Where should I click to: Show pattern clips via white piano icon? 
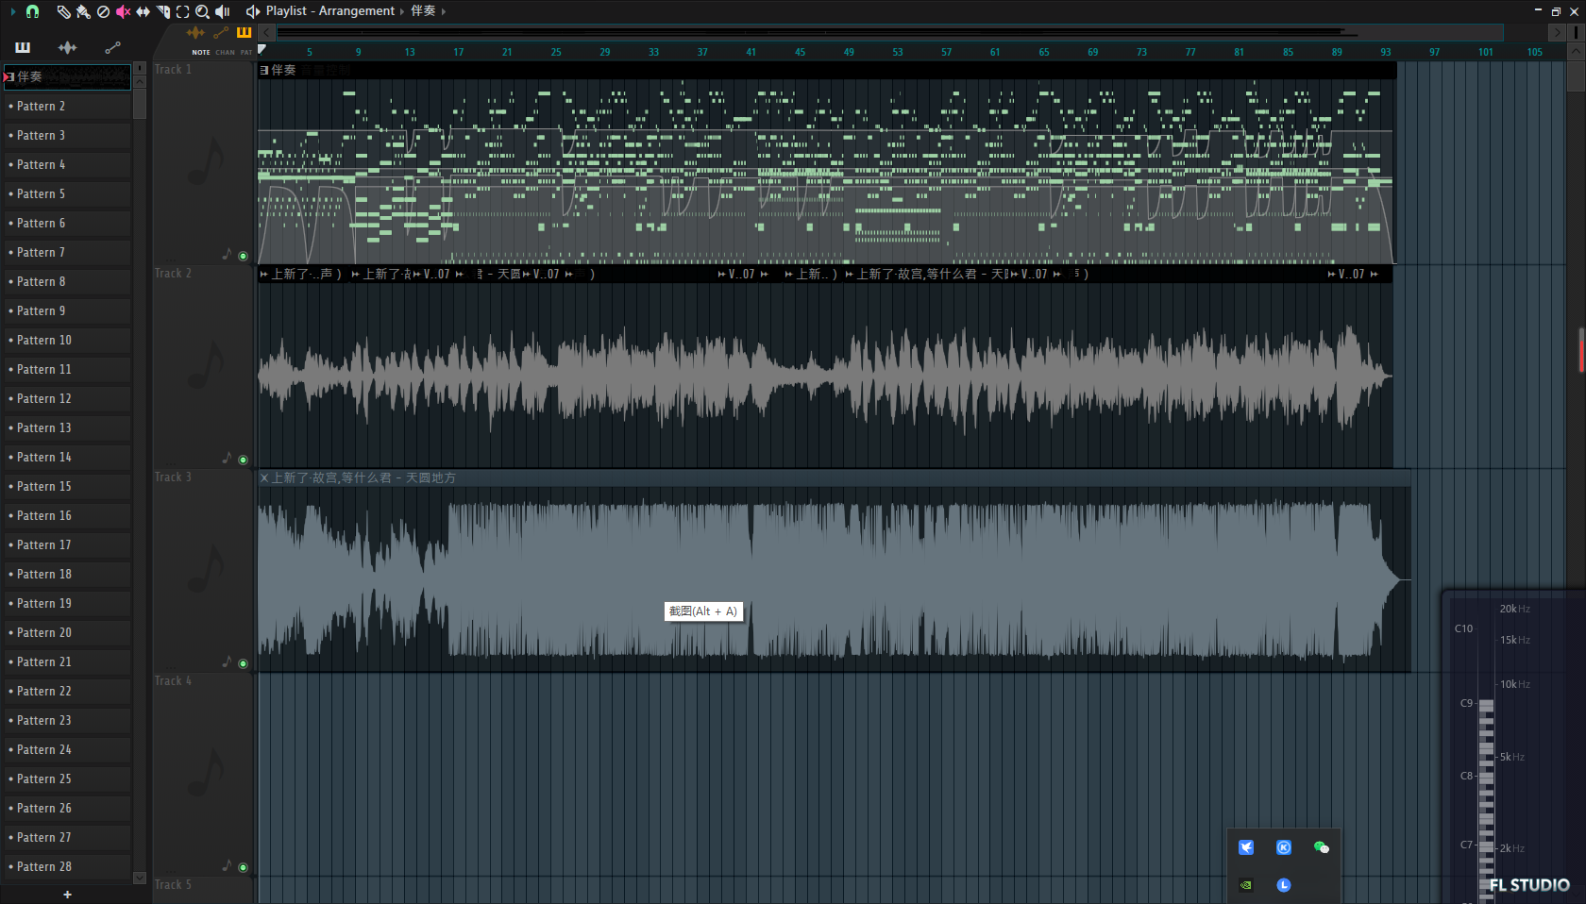click(23, 47)
